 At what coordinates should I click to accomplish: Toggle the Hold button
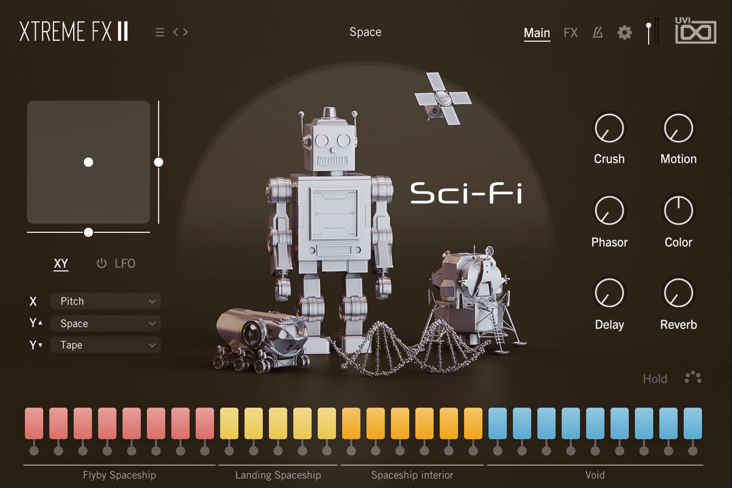point(655,379)
